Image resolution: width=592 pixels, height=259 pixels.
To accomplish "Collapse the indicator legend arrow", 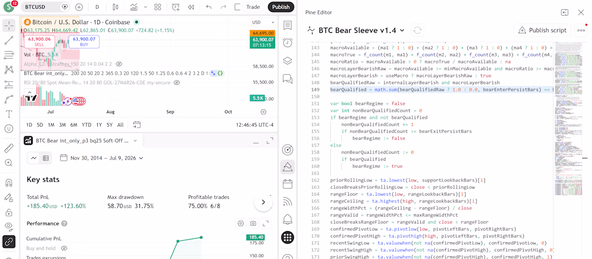I will click(x=29, y=91).
